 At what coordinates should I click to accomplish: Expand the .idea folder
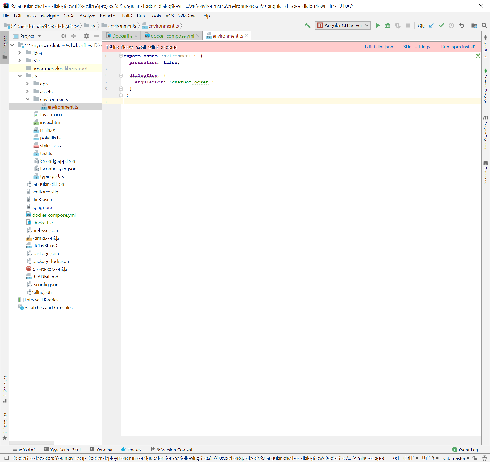(x=20, y=53)
